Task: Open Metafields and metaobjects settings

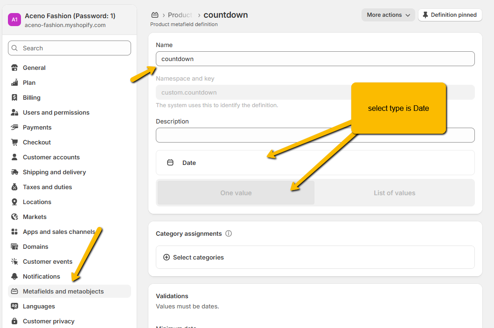Action: [63, 291]
